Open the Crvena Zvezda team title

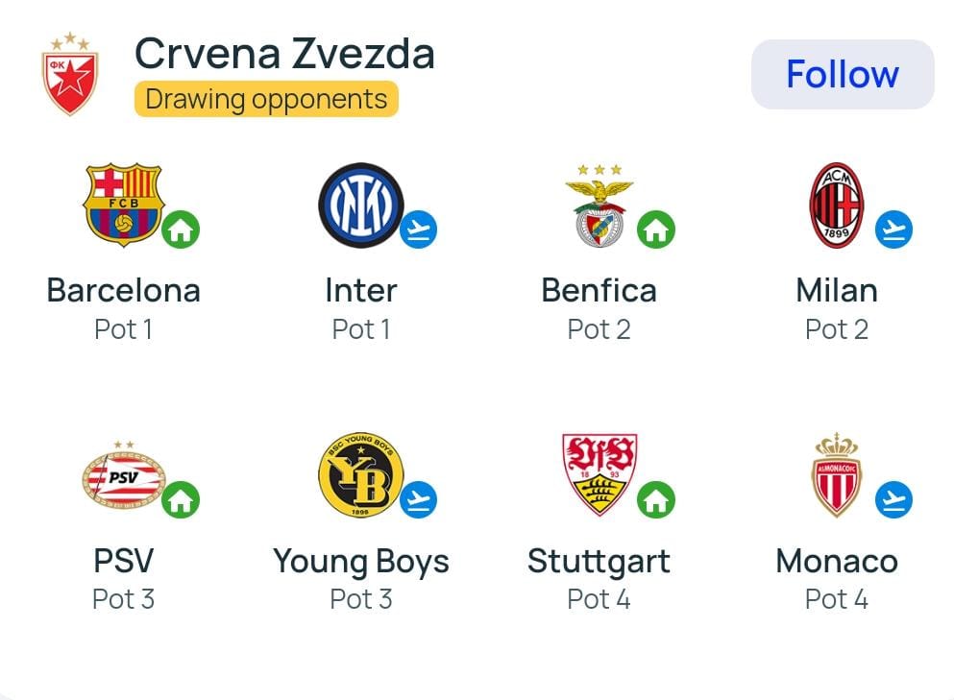click(x=284, y=54)
